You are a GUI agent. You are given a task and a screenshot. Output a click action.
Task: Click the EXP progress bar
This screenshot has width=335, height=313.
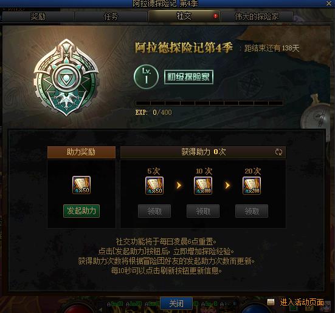209,103
